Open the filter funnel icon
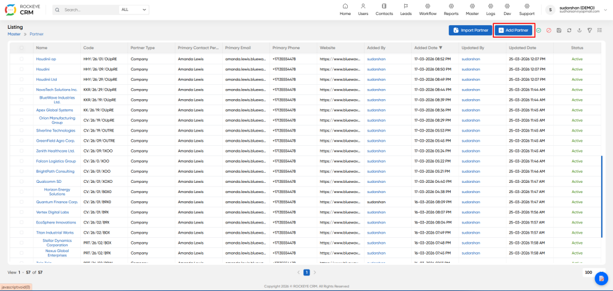The height and width of the screenshot is (291, 613). point(590,30)
